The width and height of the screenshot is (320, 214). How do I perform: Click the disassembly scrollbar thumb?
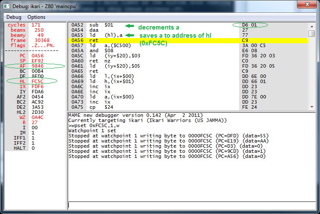point(311,33)
